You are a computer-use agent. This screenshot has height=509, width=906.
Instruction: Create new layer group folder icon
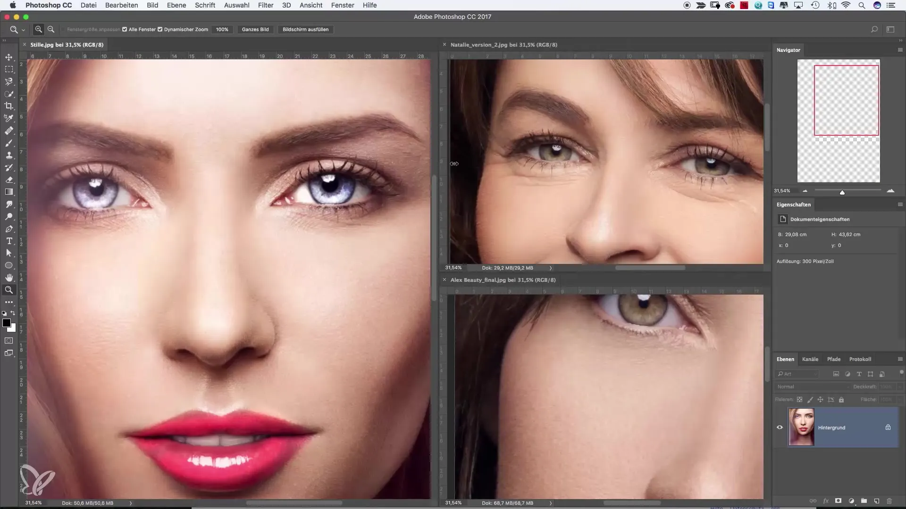(x=864, y=501)
